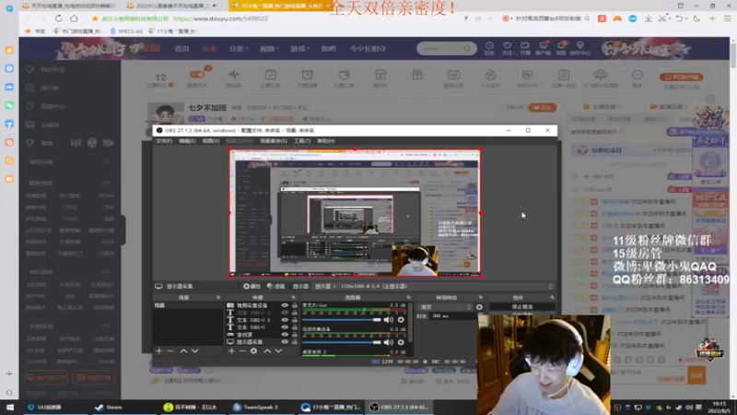This screenshot has width=737, height=415.
Task: Remove selected source with minus in Sources panel
Action: point(242,351)
